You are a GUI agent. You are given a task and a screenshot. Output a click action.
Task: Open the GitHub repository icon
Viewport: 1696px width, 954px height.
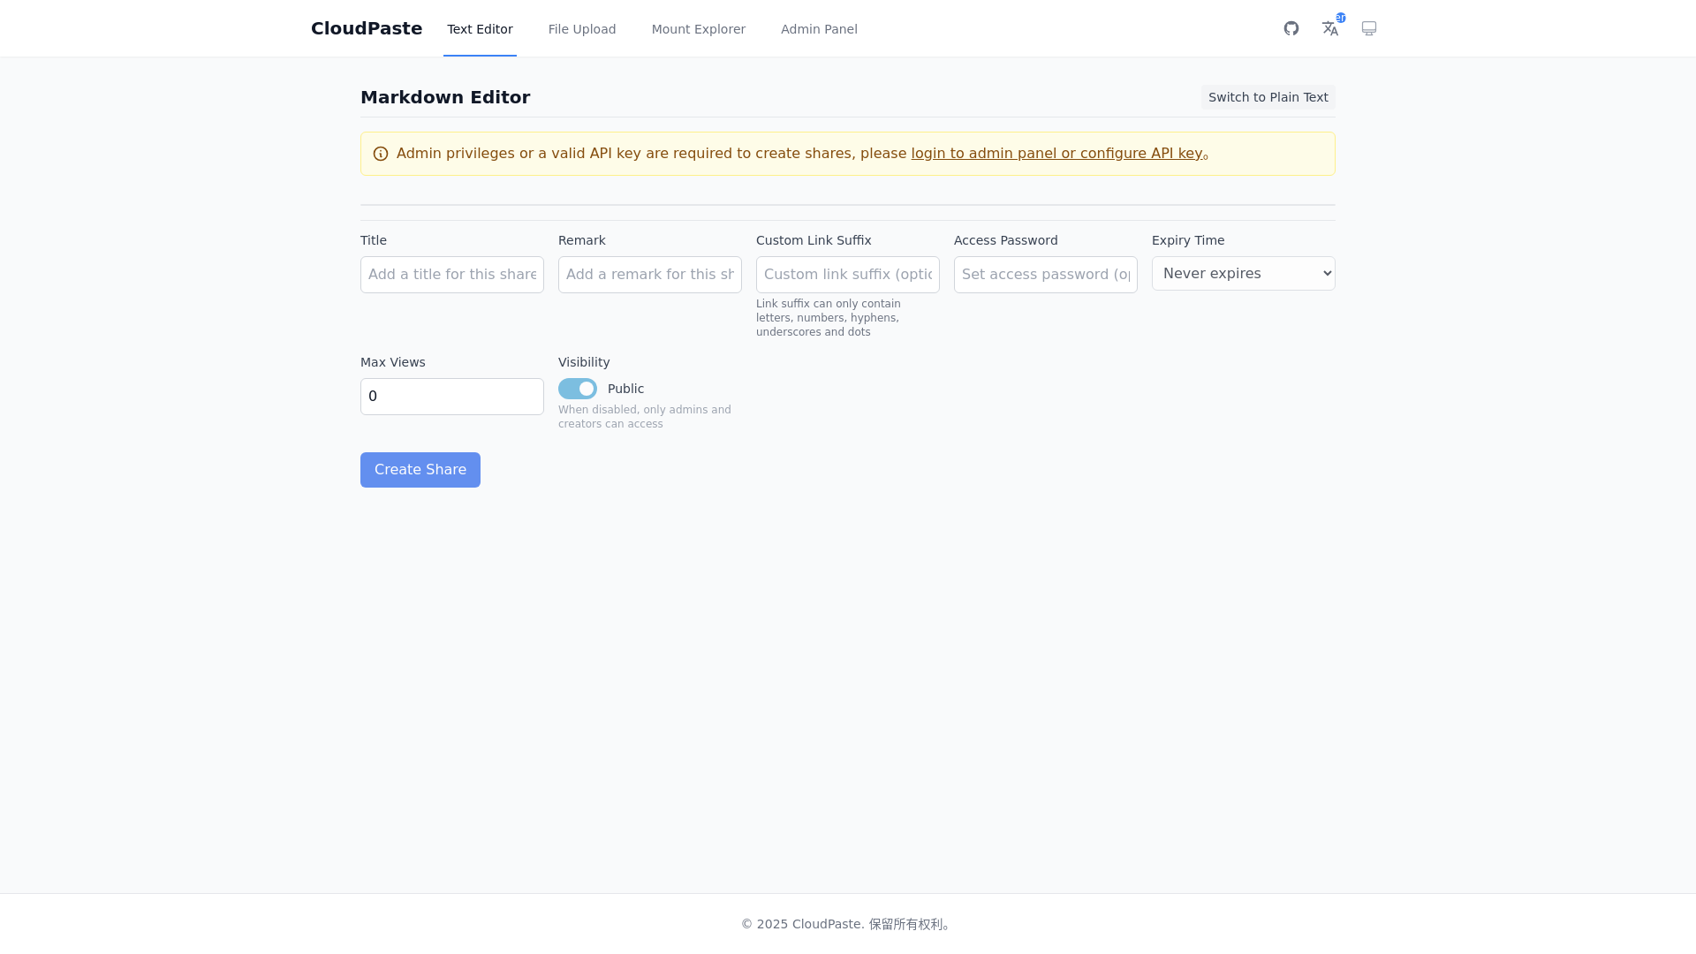[x=1291, y=28]
